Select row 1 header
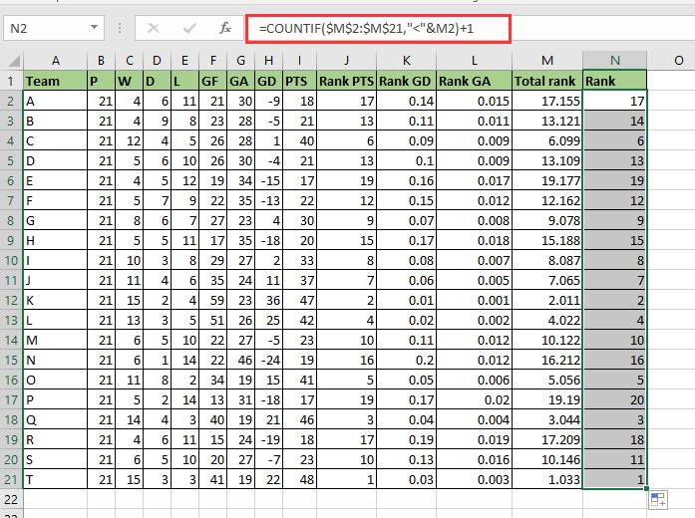Screen dimensions: 695x518 pos(11,81)
